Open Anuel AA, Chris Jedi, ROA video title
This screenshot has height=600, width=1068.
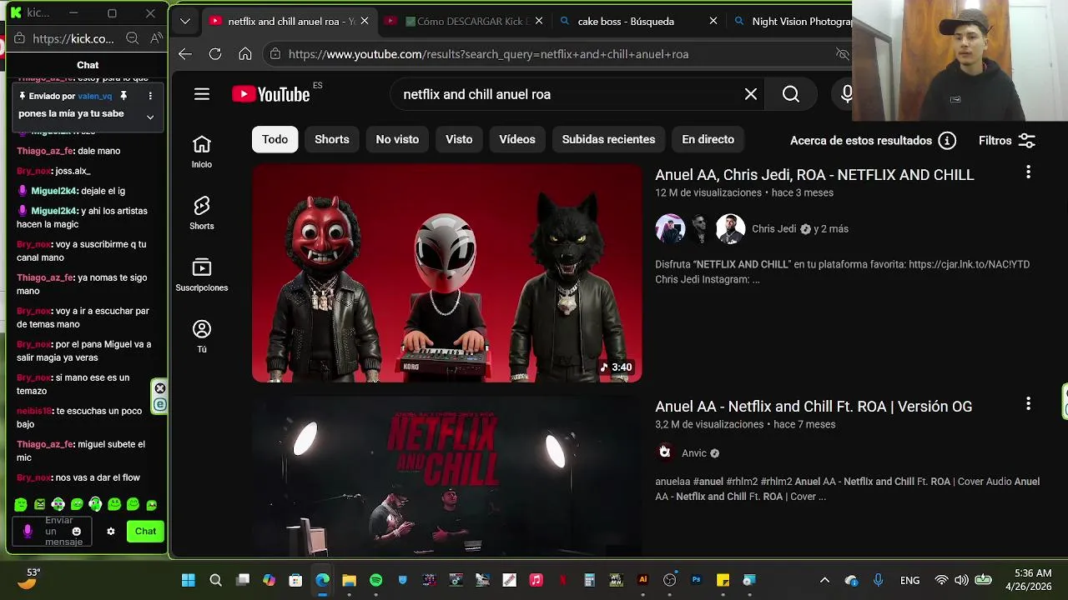tap(814, 175)
